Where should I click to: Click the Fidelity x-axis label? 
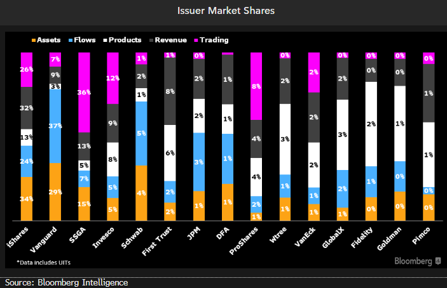368,238
